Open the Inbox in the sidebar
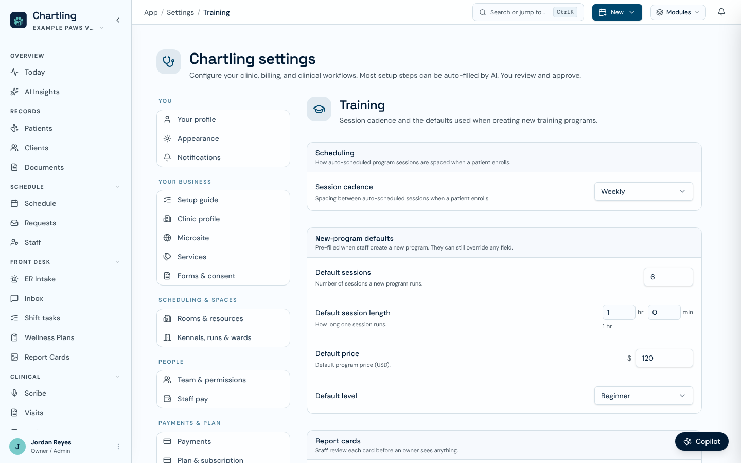 pyautogui.click(x=66, y=298)
